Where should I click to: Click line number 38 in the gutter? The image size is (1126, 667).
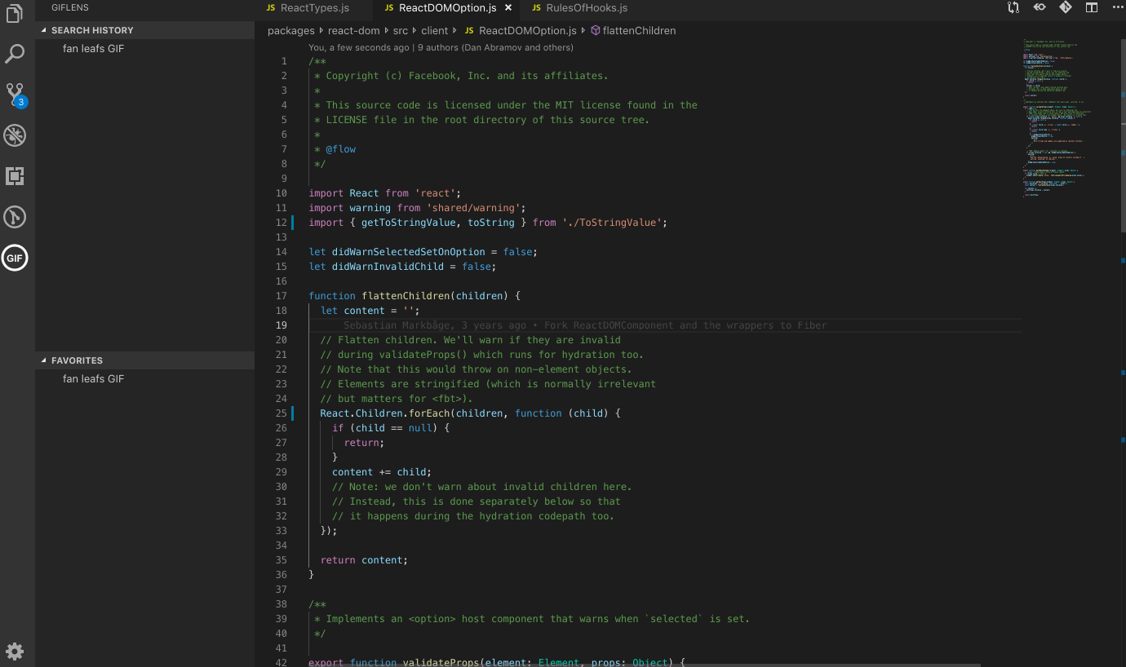pos(281,604)
